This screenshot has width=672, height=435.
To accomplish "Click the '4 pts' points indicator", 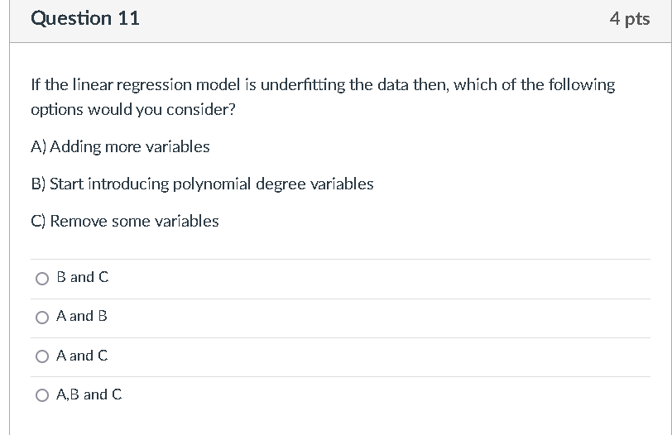I will [x=630, y=19].
